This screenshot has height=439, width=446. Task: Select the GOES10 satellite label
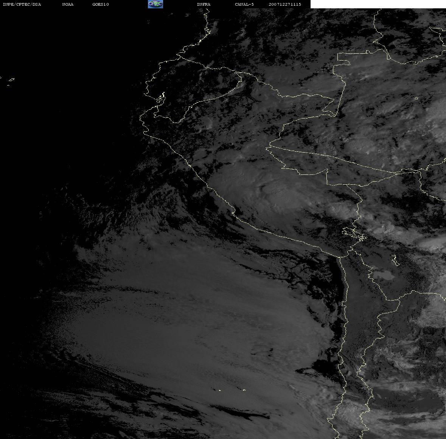point(101,5)
